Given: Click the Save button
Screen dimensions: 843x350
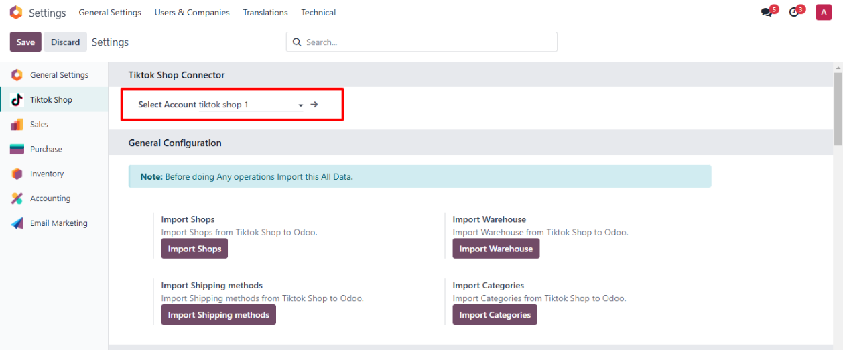Looking at the screenshot, I should click(x=25, y=42).
